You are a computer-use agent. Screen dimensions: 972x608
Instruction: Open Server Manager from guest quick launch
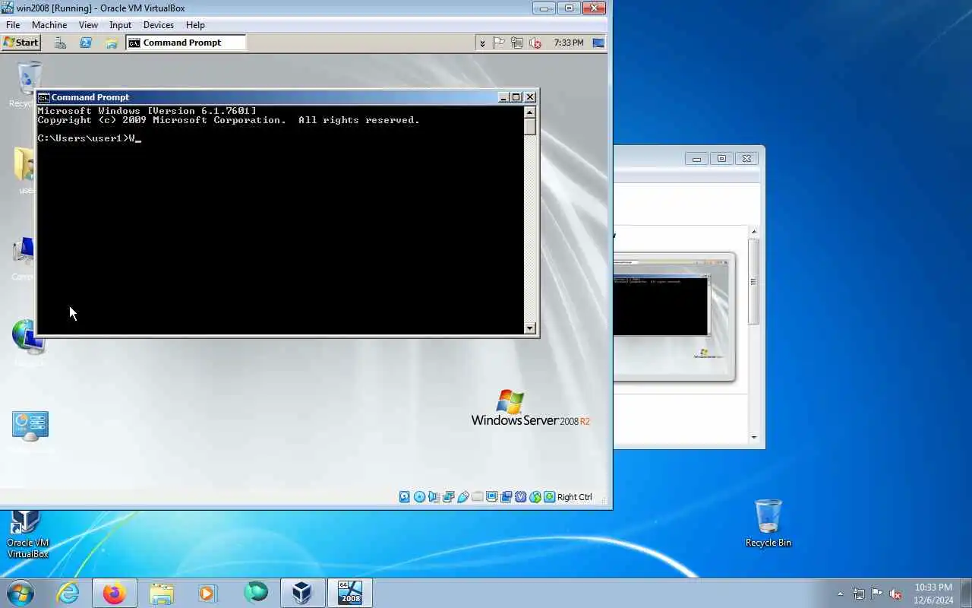[x=60, y=43]
